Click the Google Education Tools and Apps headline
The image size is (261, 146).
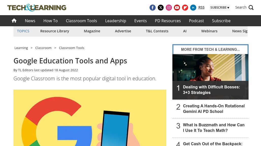coord(70,61)
